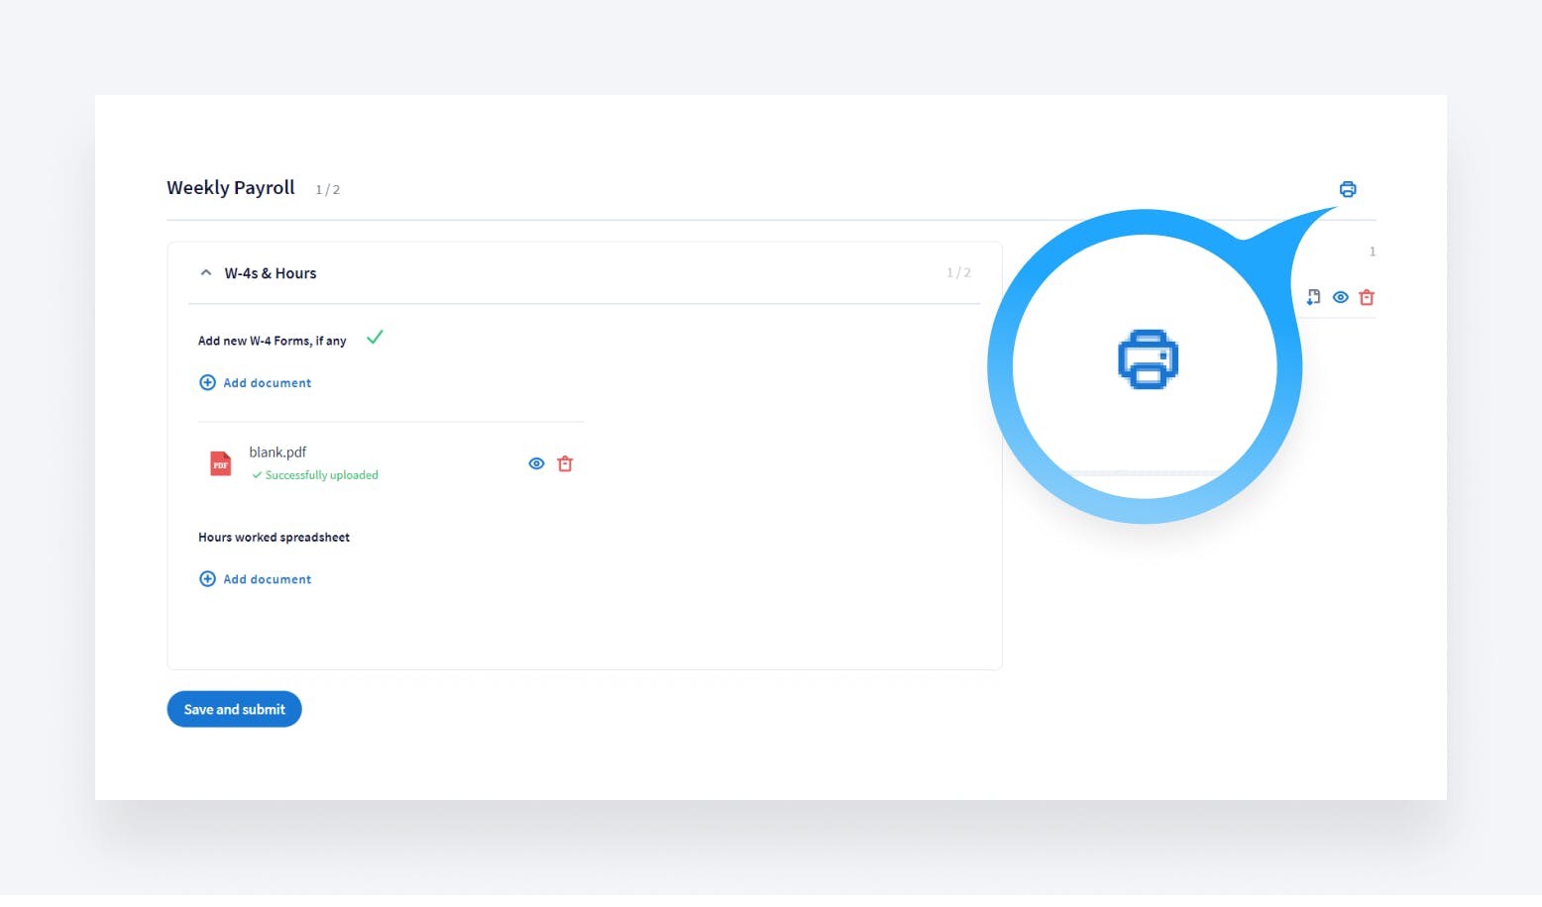The width and height of the screenshot is (1542, 907).
Task: Click the W-4s & Hours section title
Action: (x=271, y=273)
